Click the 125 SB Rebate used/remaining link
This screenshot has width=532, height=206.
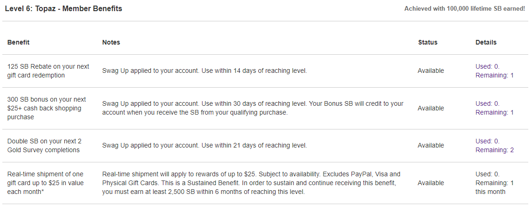point(494,71)
